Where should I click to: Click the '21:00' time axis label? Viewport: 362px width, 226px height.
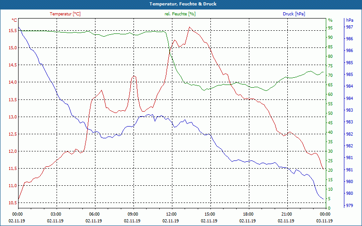point(286,214)
